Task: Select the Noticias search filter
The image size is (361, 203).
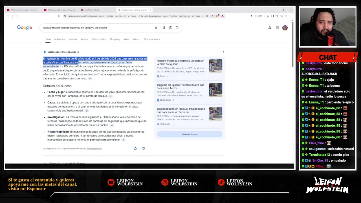Action: click(72, 39)
